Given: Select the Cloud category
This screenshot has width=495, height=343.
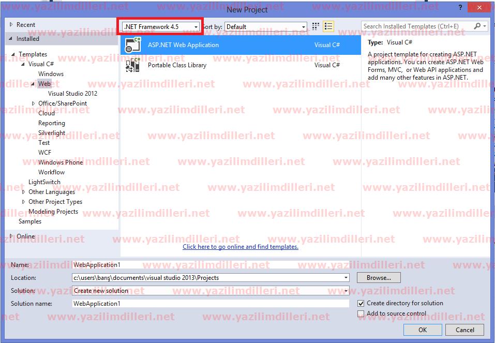Looking at the screenshot, I should [47, 113].
